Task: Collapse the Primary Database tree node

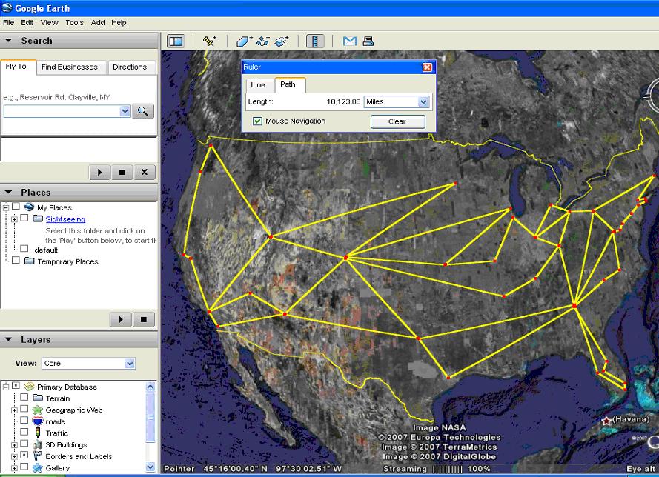Action: point(6,387)
